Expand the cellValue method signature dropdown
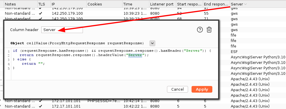This screenshot has height=109, width=286. point(152,43)
